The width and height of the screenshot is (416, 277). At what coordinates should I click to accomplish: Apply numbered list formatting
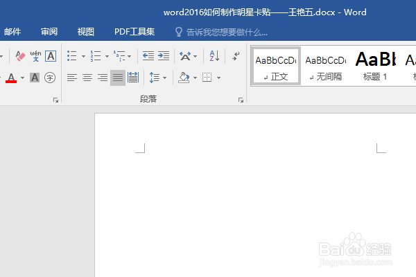pyautogui.click(x=96, y=56)
